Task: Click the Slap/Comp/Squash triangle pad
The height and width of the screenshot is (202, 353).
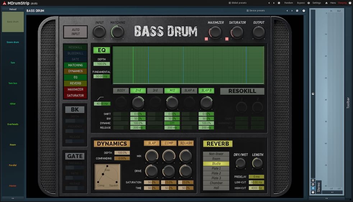Action: (x=107, y=177)
